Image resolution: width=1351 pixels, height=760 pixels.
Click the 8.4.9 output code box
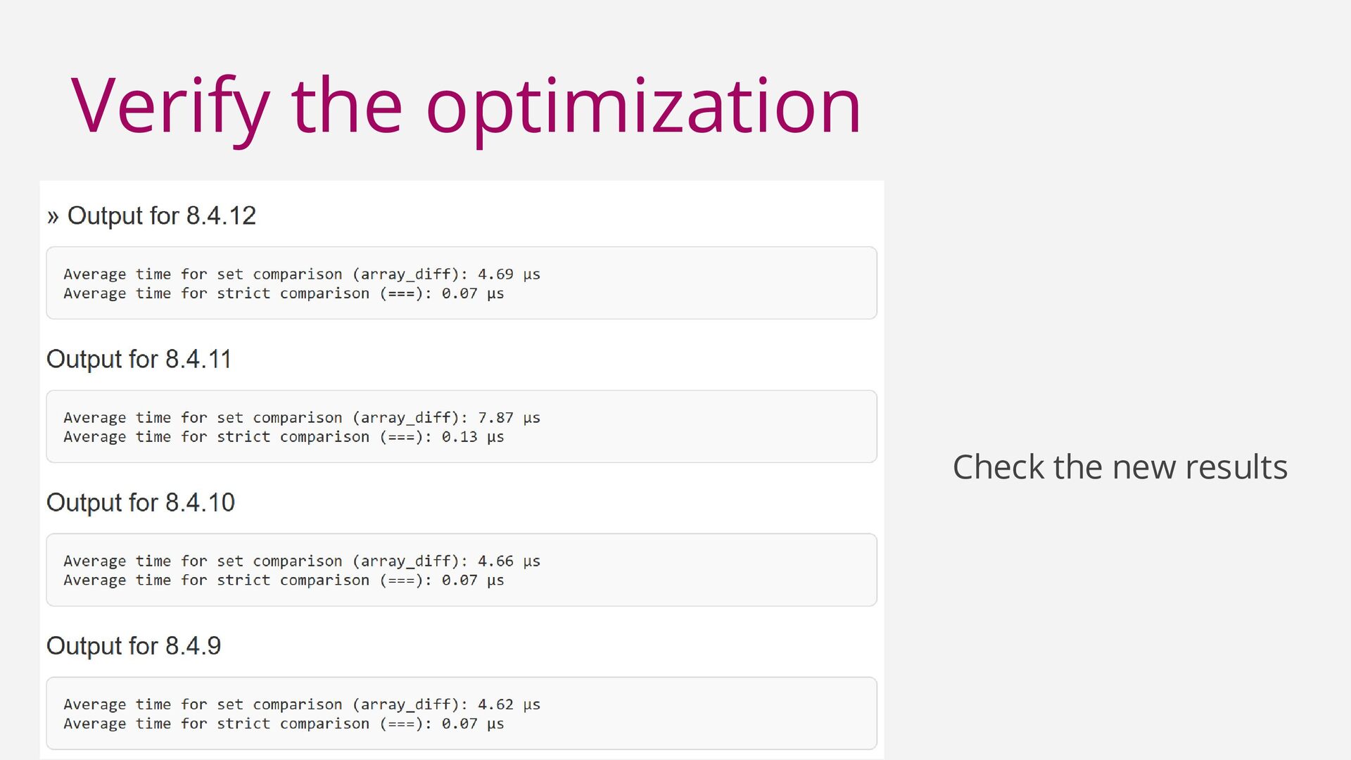pyautogui.click(x=704, y=714)
